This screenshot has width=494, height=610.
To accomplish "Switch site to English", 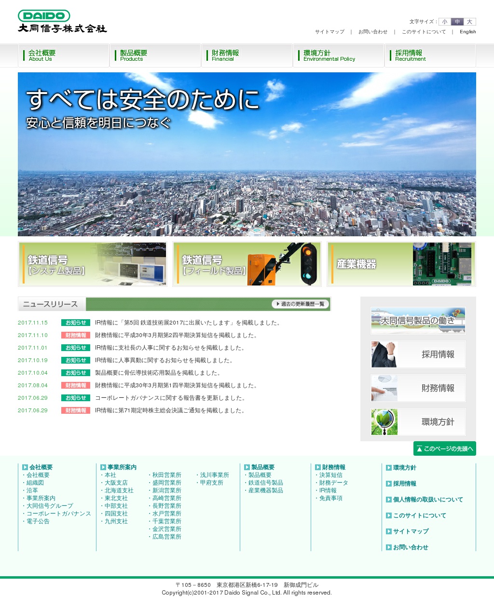I will [x=467, y=32].
